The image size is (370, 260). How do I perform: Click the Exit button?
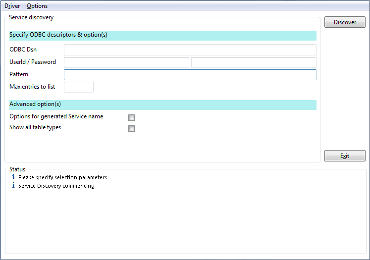(345, 156)
